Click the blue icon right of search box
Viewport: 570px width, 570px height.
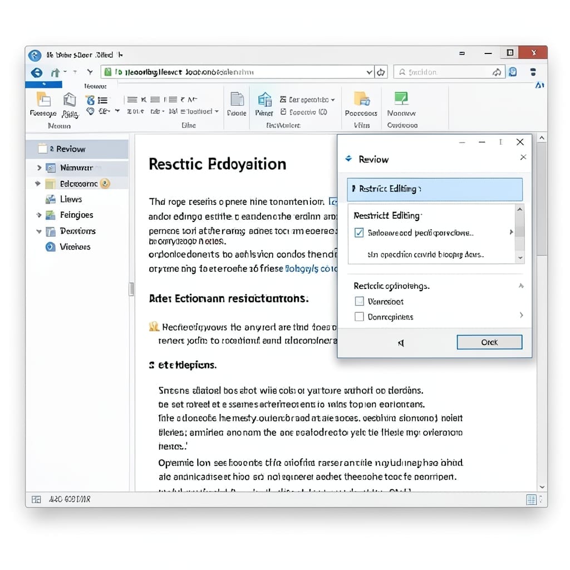[513, 72]
